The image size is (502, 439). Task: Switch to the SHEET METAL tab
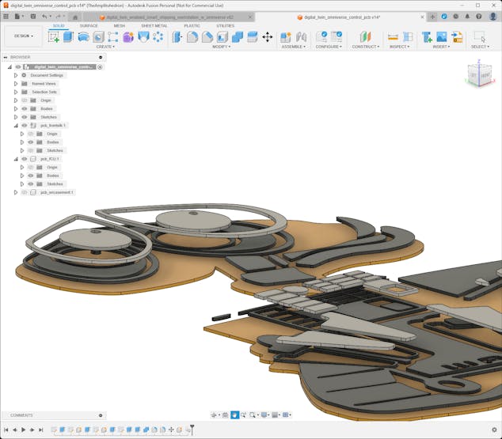pyautogui.click(x=154, y=25)
